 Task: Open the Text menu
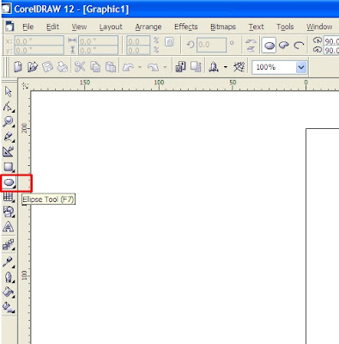(256, 27)
